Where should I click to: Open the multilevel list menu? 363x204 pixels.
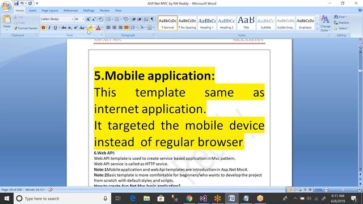125,19
